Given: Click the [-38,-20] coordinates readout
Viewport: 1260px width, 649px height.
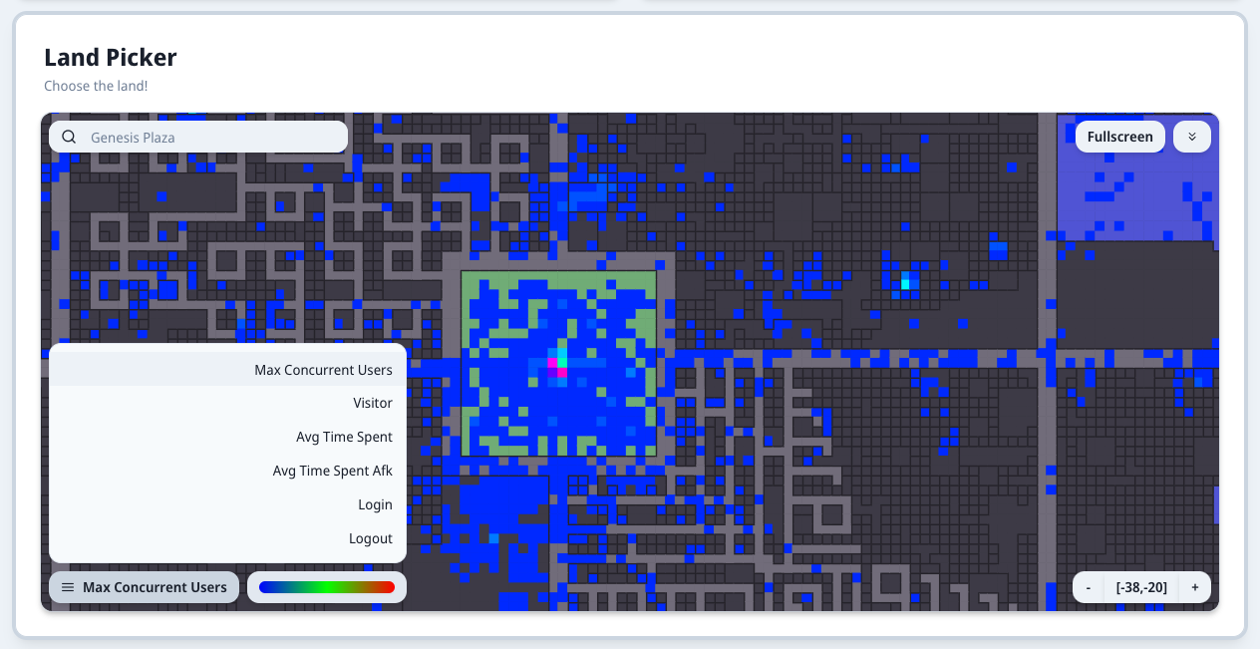Looking at the screenshot, I should [1141, 587].
